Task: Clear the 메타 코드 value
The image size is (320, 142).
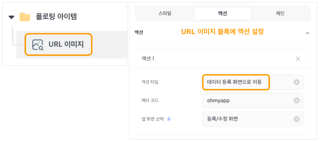Action: pyautogui.click(x=297, y=100)
